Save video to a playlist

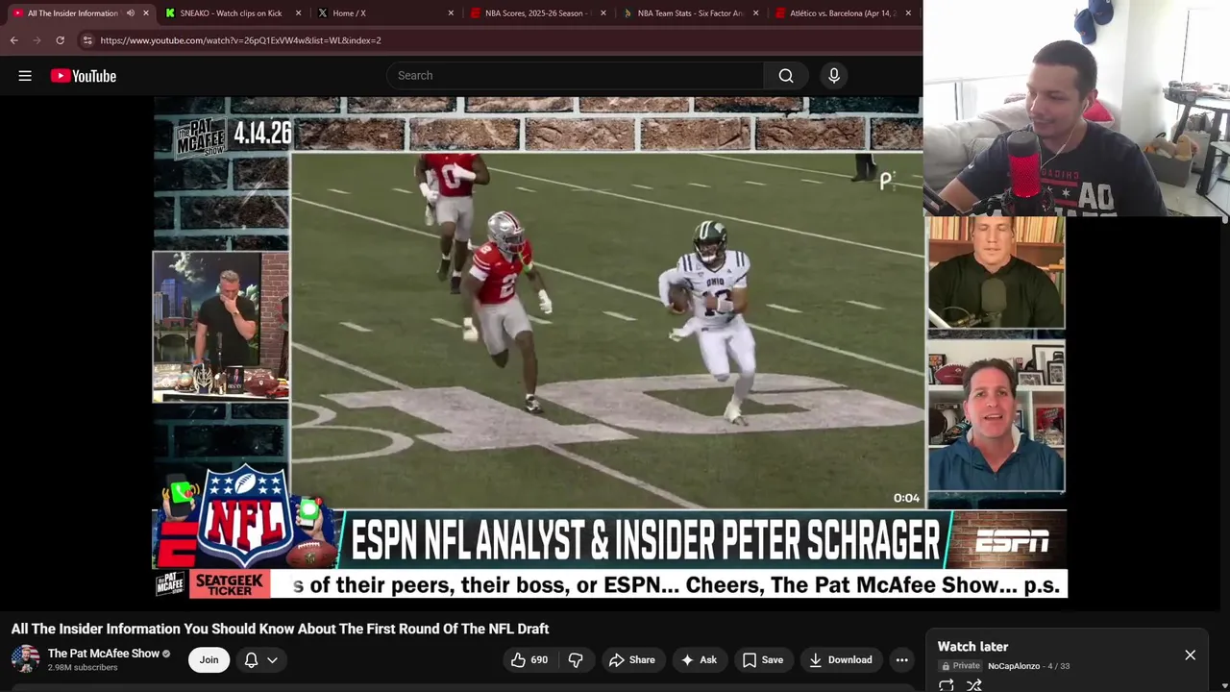[x=763, y=659]
